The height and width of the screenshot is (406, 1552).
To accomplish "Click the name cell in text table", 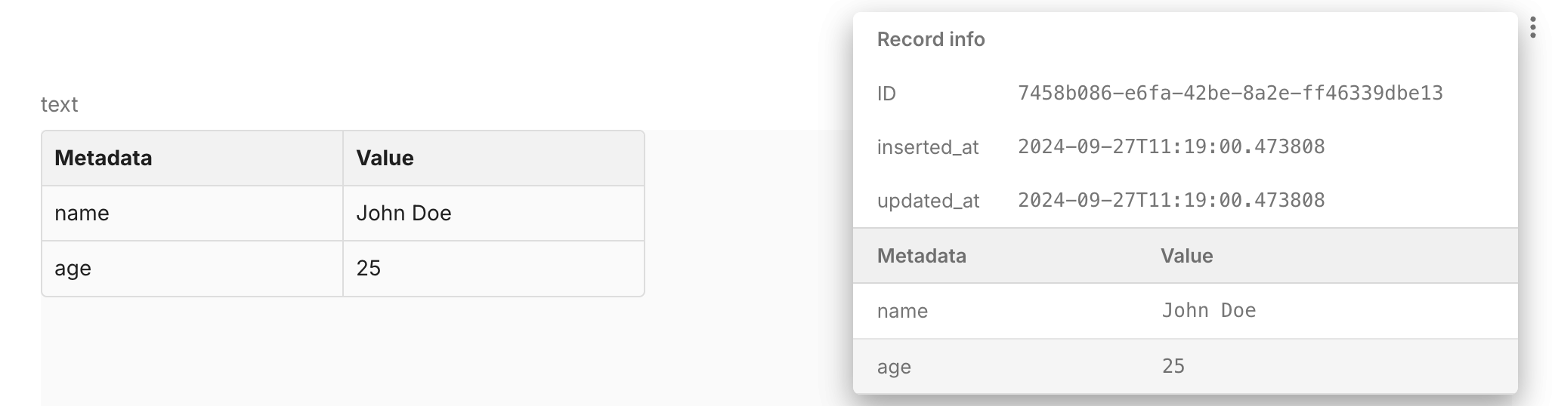I will click(x=192, y=214).
